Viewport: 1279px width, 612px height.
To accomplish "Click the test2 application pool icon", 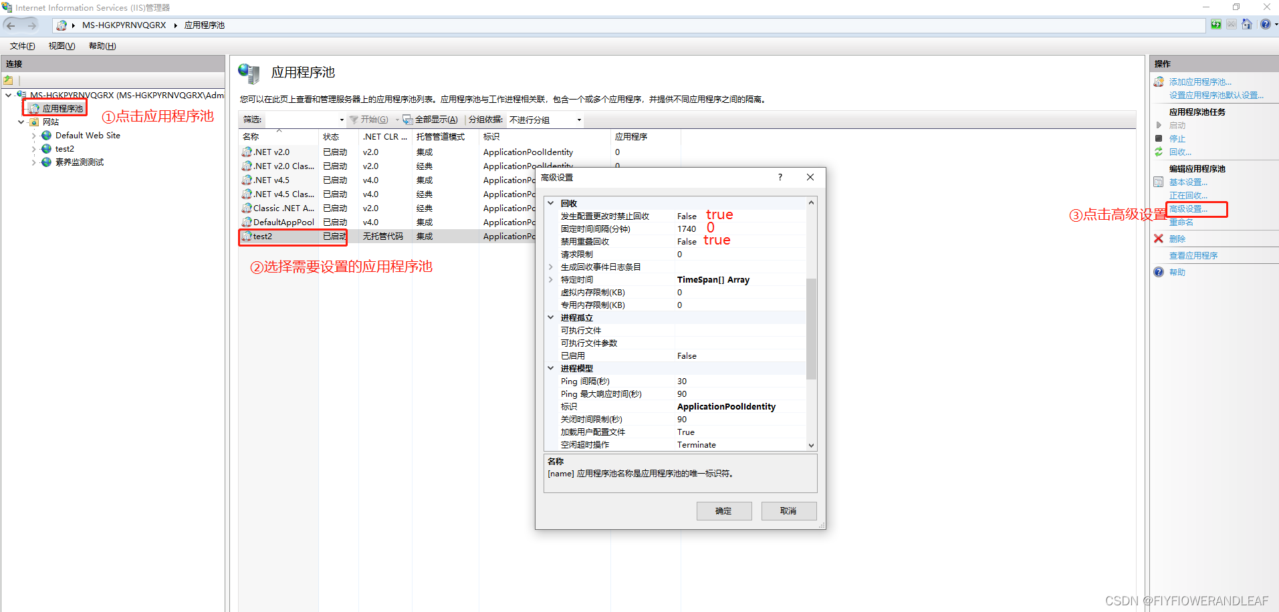I will coord(247,237).
